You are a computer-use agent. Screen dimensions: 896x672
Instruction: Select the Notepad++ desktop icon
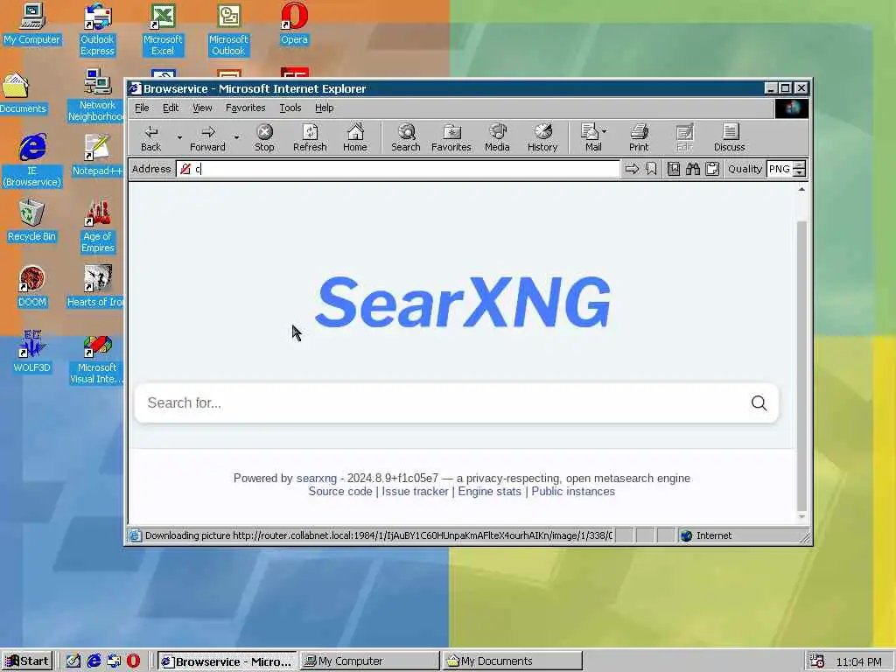97,155
